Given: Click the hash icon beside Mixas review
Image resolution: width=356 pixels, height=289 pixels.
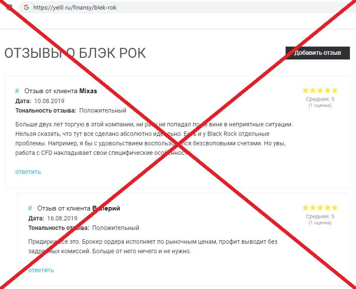Looking at the screenshot, I should point(17,91).
